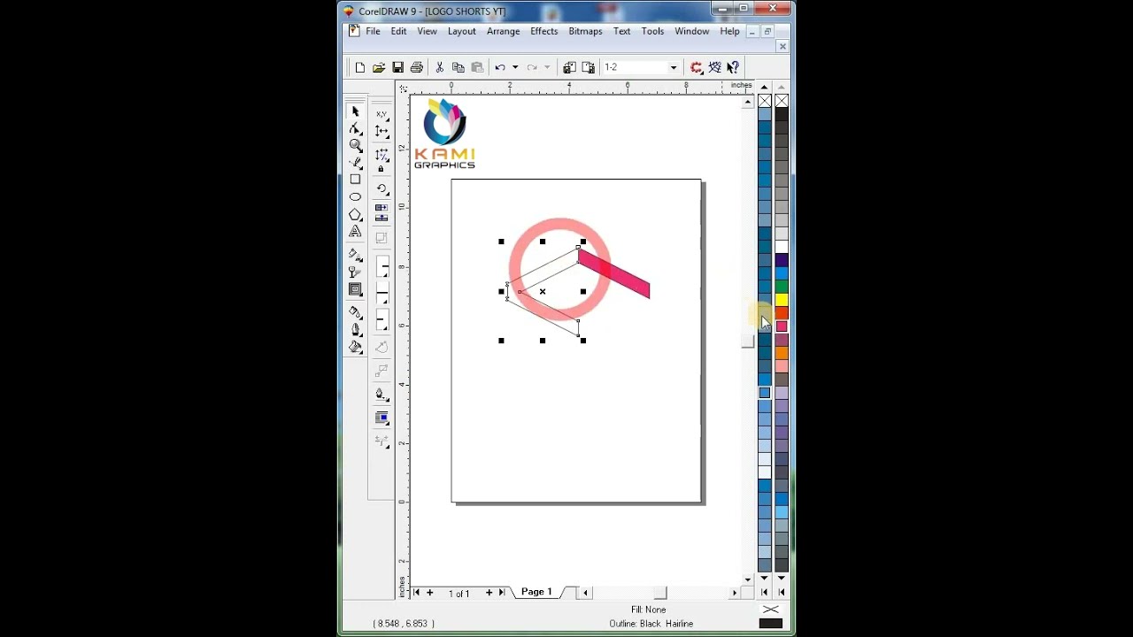The image size is (1133, 637).
Task: Open the Effects menu
Action: pyautogui.click(x=543, y=31)
